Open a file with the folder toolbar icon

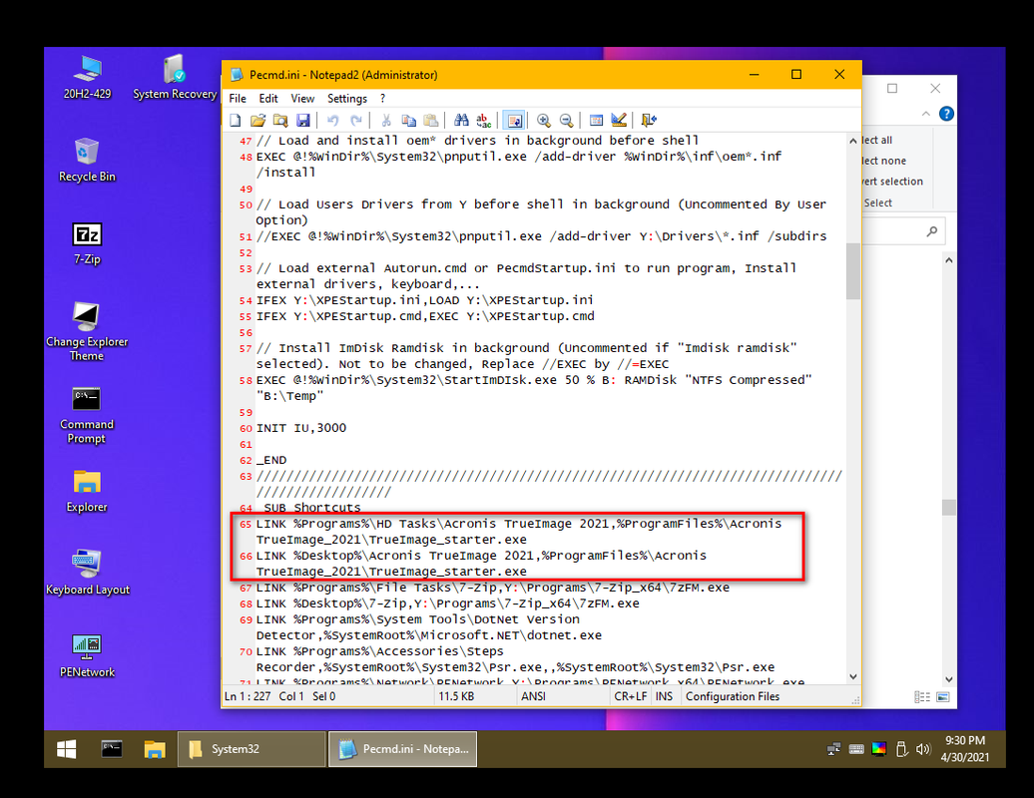tap(258, 120)
